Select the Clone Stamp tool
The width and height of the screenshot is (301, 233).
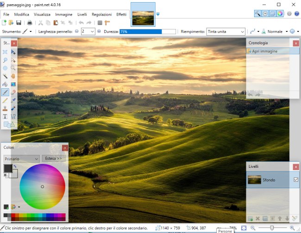coord(5,108)
